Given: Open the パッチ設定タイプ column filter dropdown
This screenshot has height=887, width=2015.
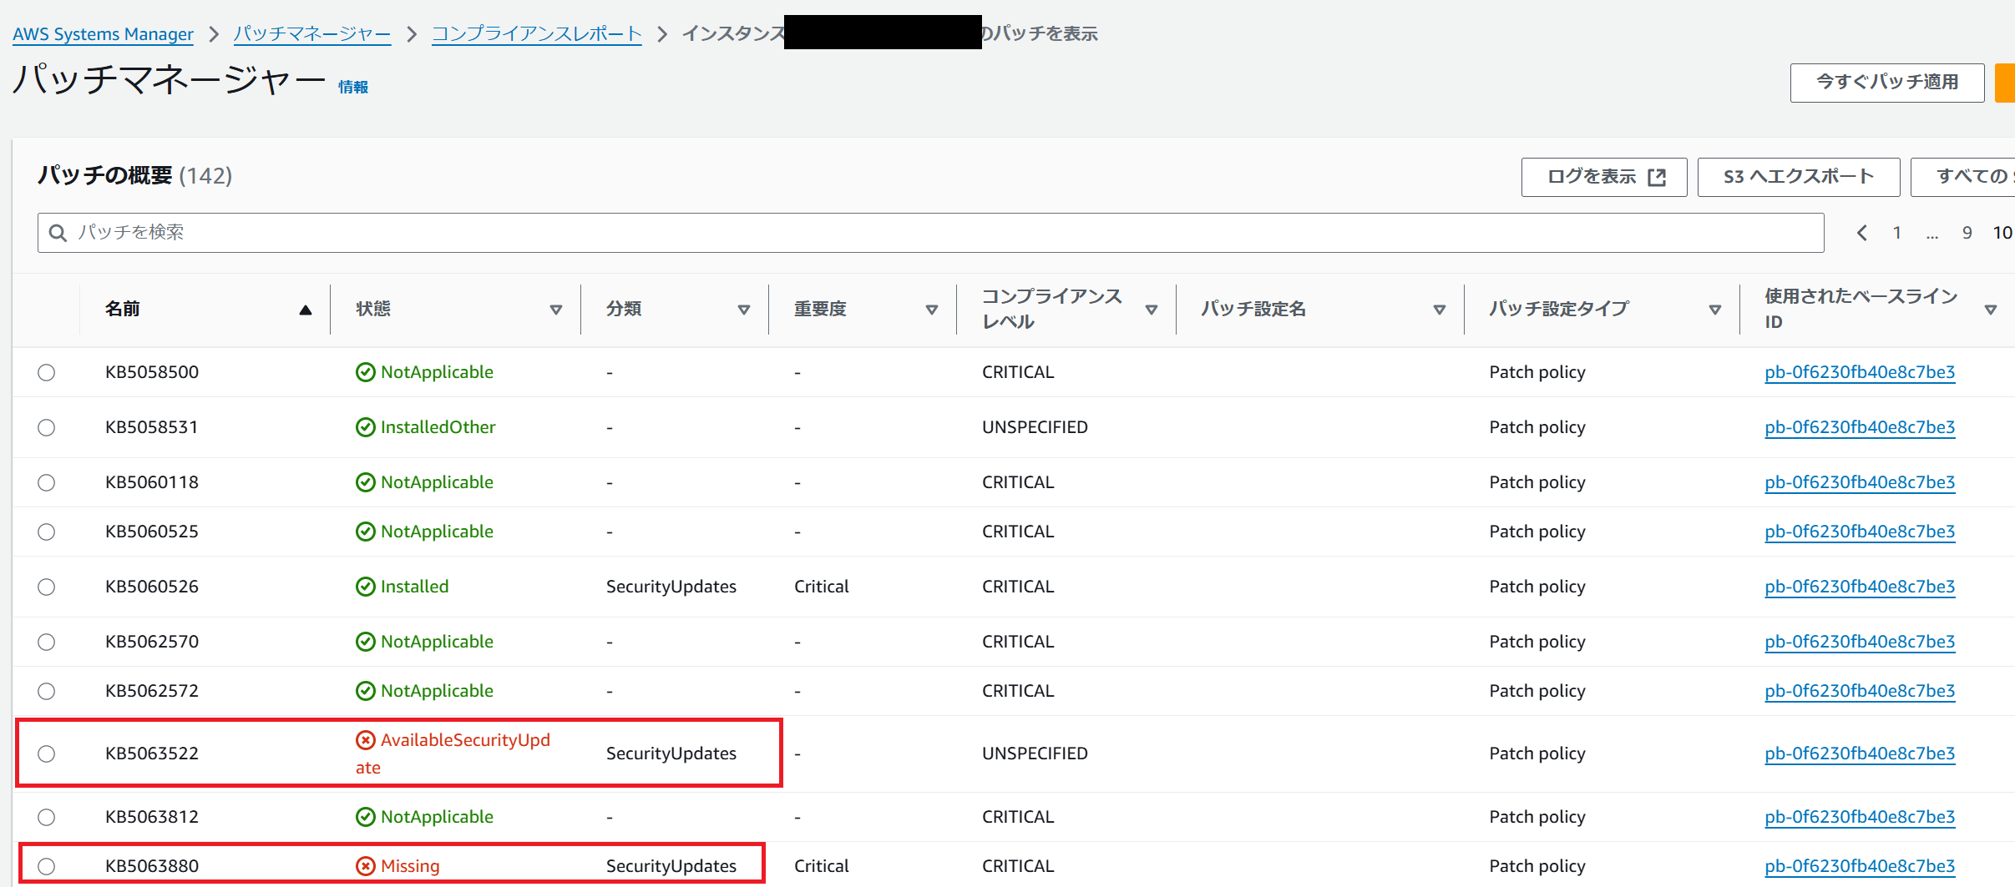Looking at the screenshot, I should [x=1714, y=308].
